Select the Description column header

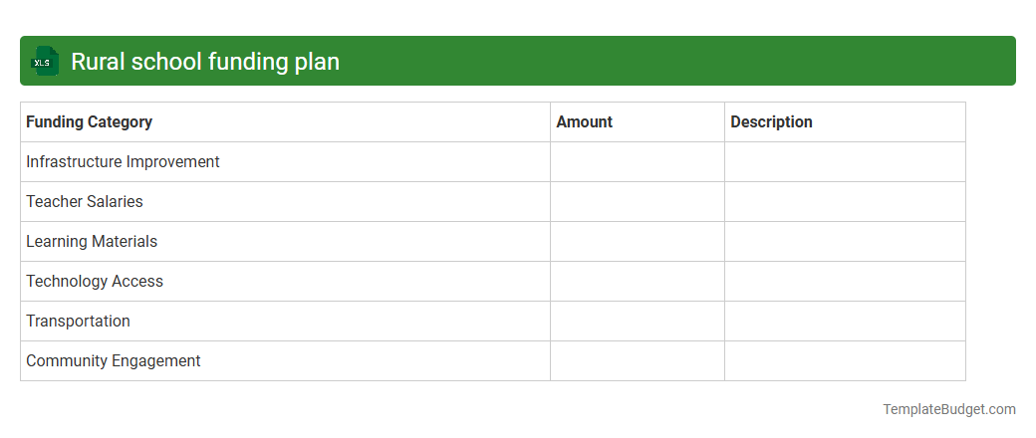coord(771,122)
